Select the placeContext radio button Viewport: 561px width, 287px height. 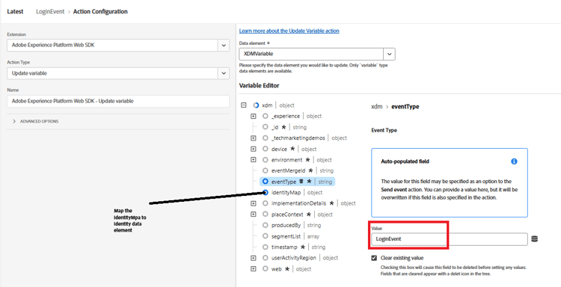click(265, 214)
